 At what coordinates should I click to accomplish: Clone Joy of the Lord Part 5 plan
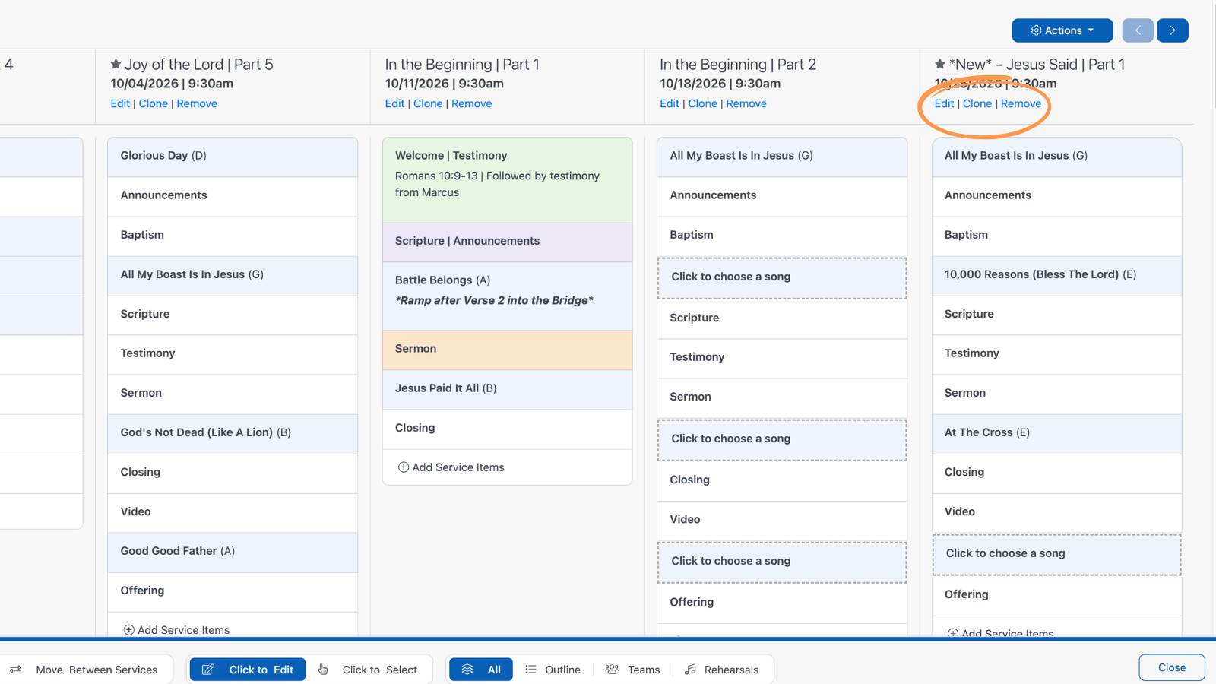pos(154,103)
